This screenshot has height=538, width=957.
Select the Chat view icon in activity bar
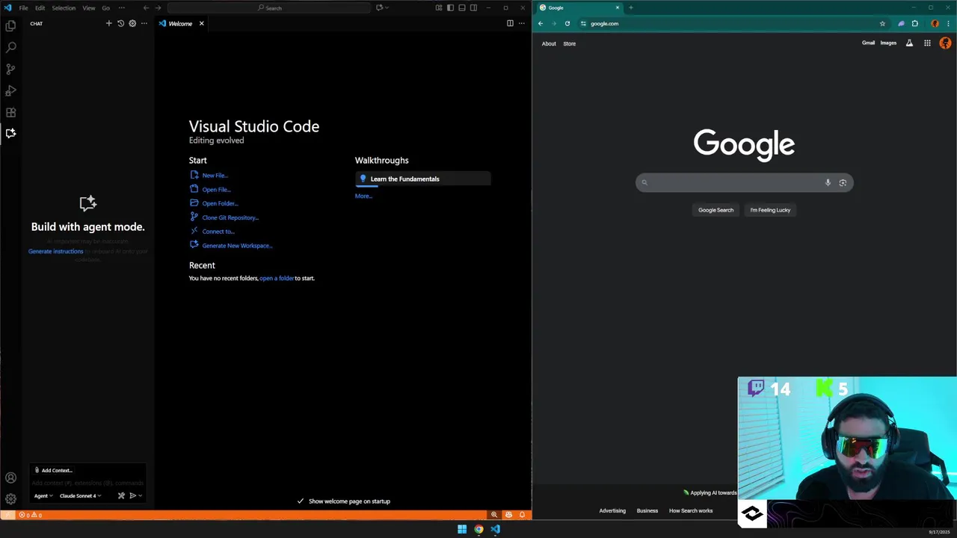click(x=10, y=133)
